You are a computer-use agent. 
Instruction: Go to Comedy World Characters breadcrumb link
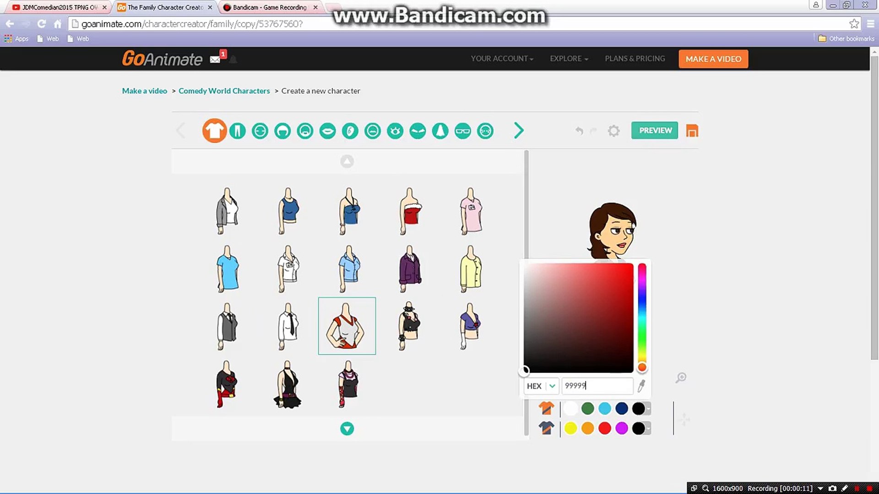[x=224, y=91]
